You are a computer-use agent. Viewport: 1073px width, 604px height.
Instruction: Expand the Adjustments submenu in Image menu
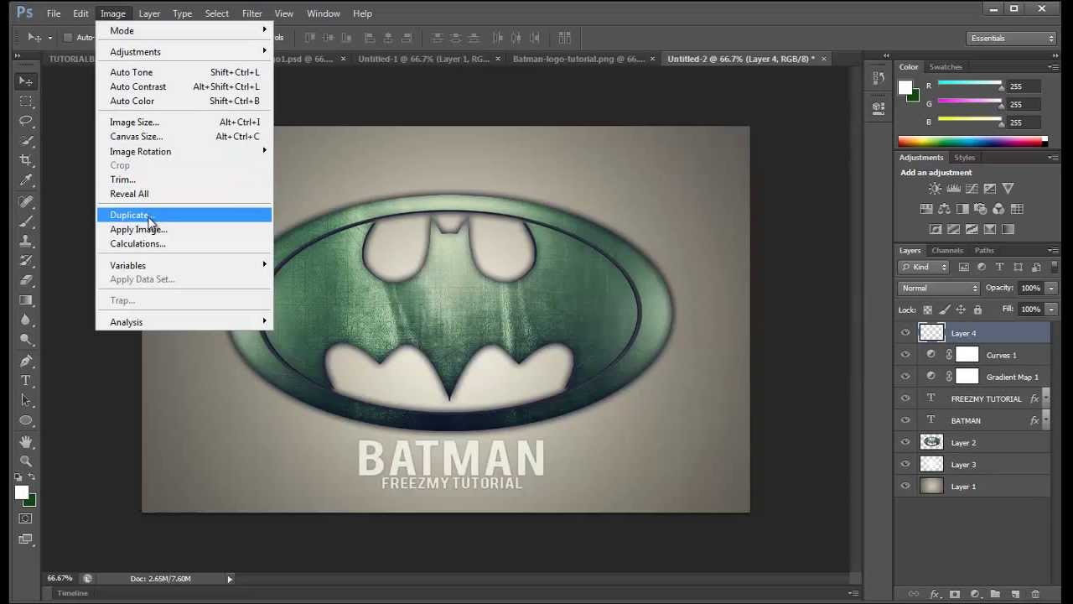[184, 52]
